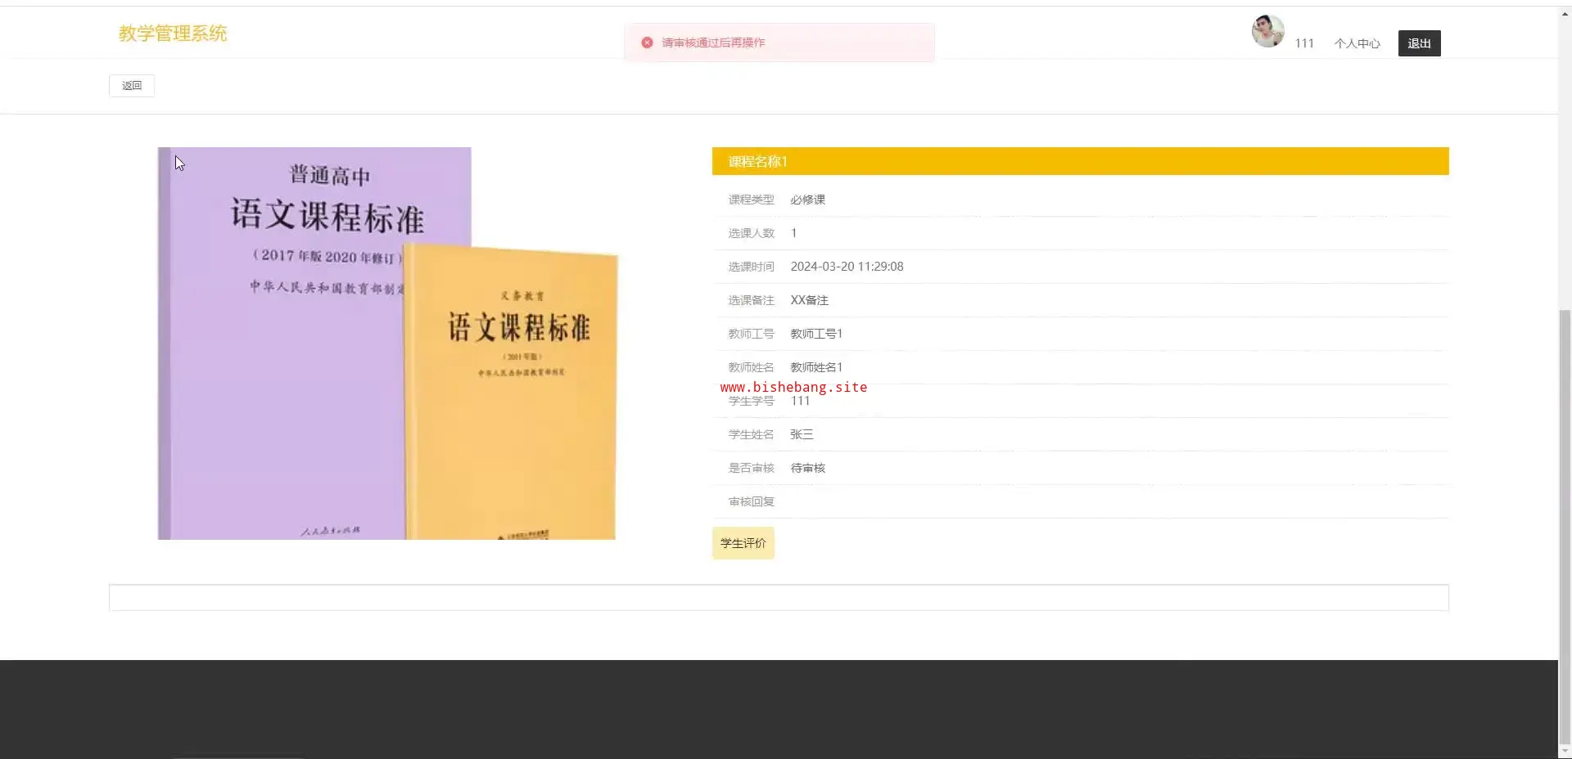Click the 教学管理系统 site title
The width and height of the screenshot is (1572, 759).
[173, 34]
